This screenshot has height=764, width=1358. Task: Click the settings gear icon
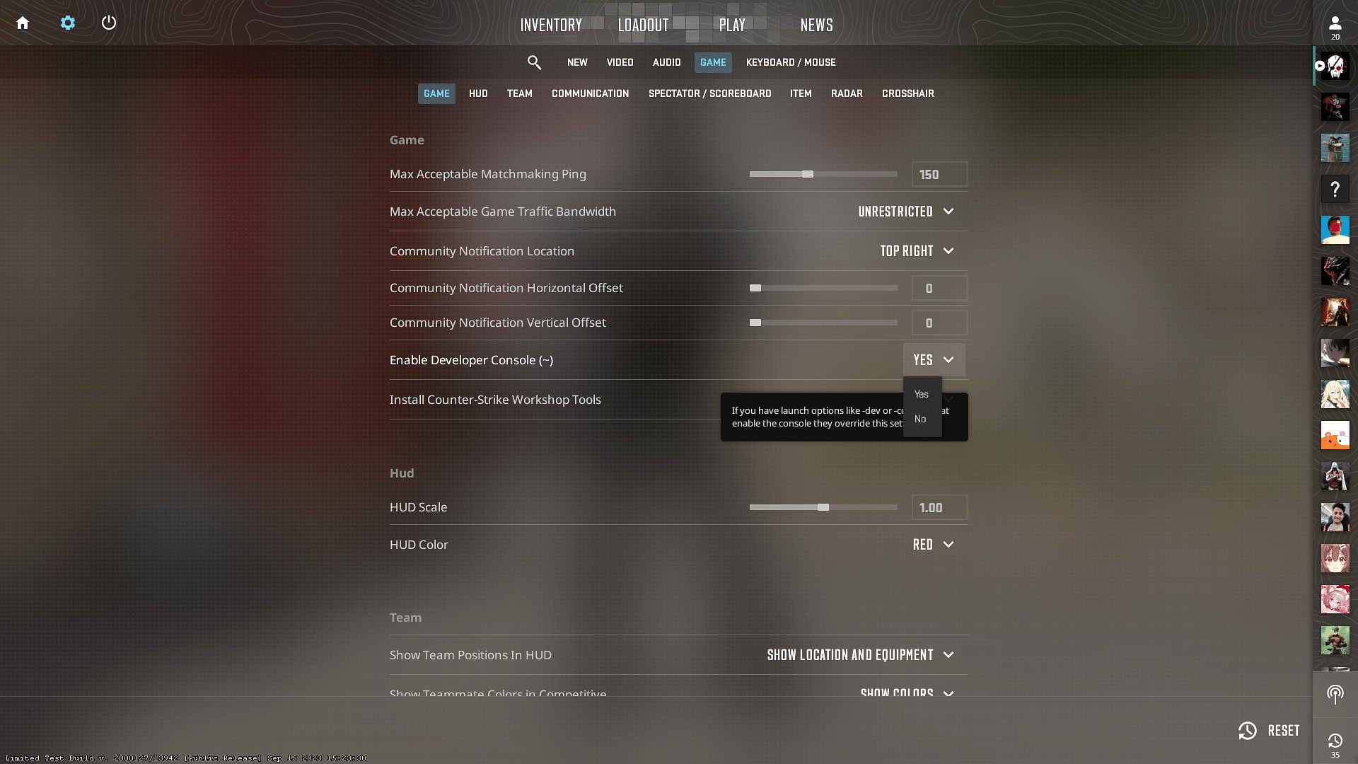[x=68, y=21]
